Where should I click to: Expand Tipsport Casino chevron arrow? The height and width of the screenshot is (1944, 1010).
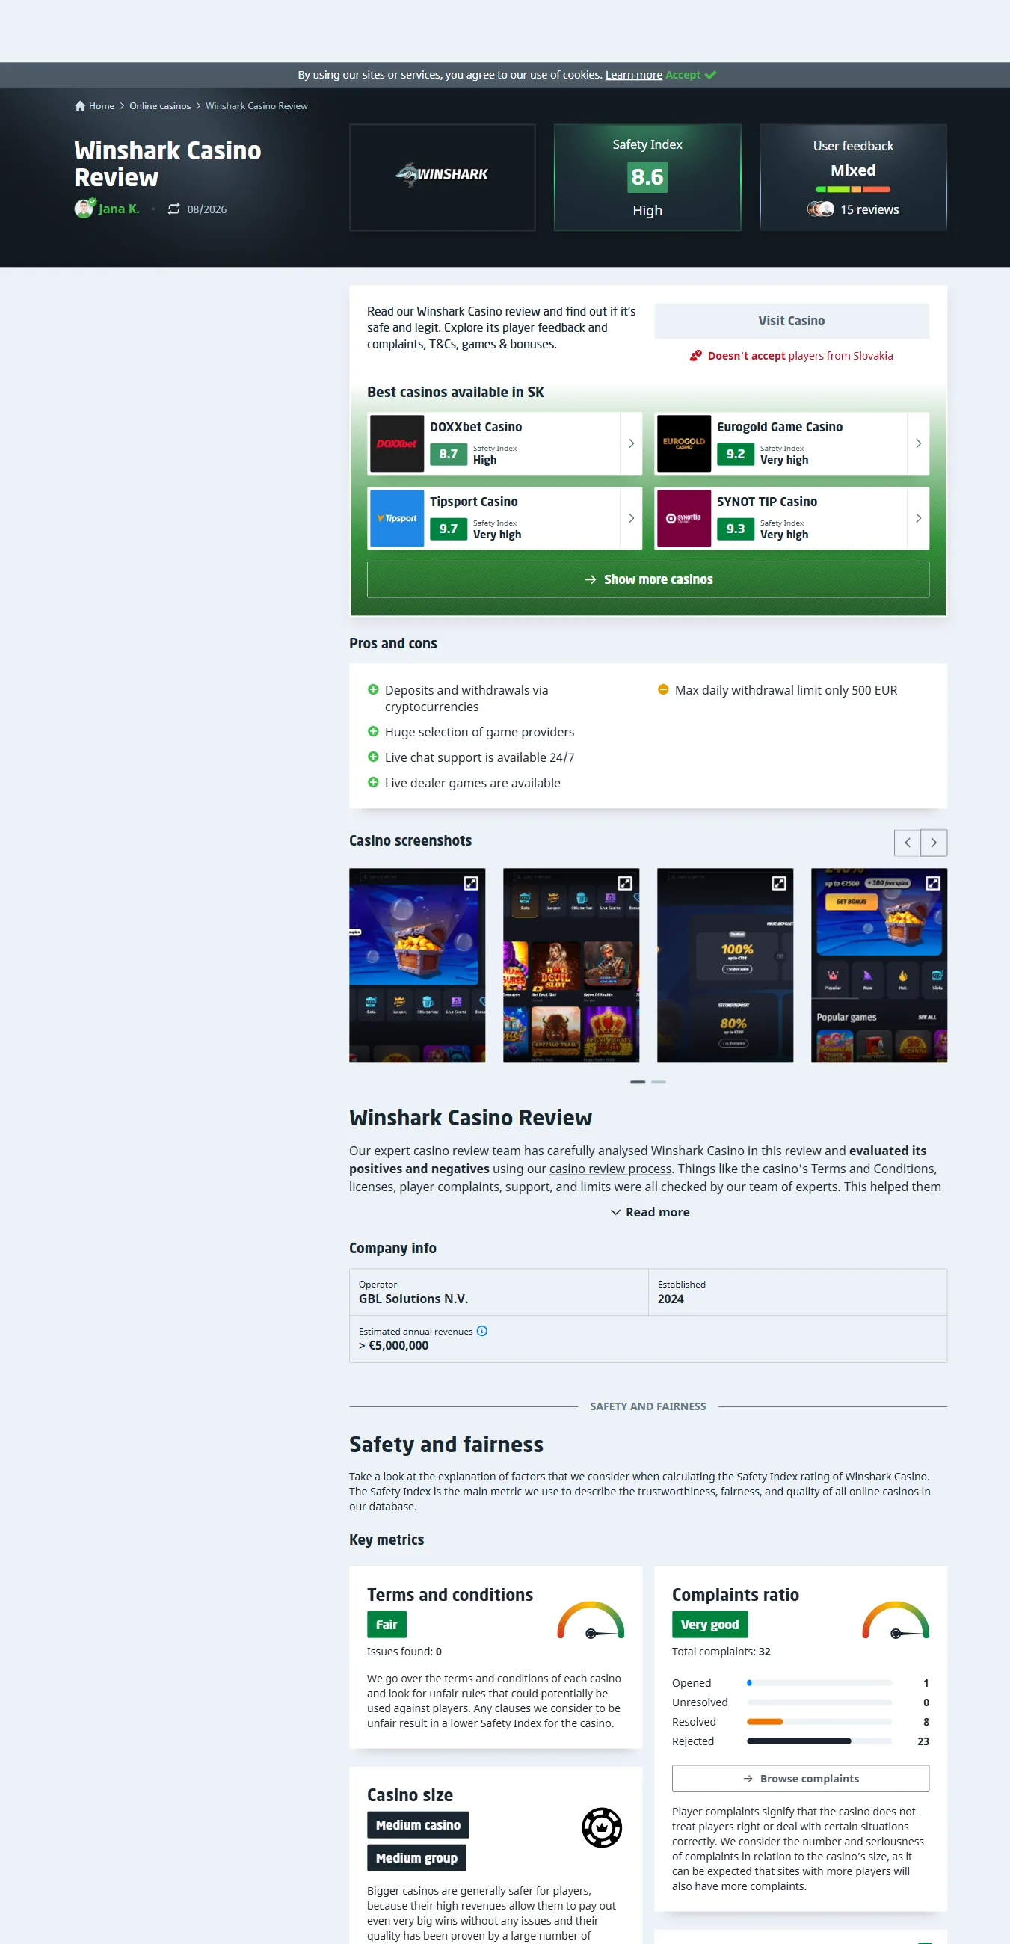pos(632,518)
